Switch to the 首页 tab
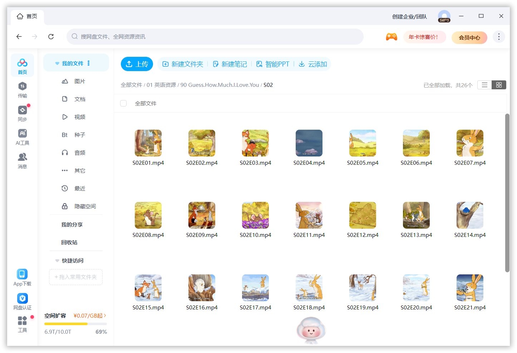517x353 pixels. (x=28, y=16)
